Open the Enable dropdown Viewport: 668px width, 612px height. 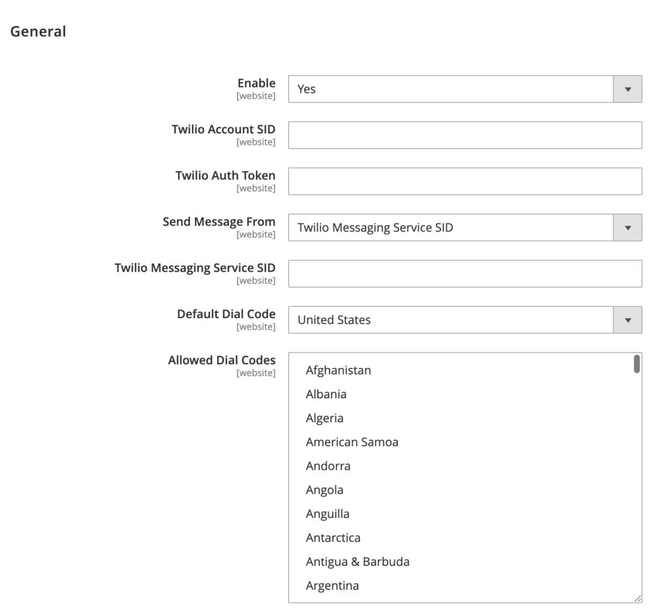(x=464, y=89)
